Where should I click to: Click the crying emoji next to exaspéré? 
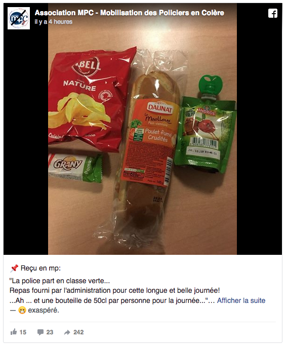pos(22,311)
